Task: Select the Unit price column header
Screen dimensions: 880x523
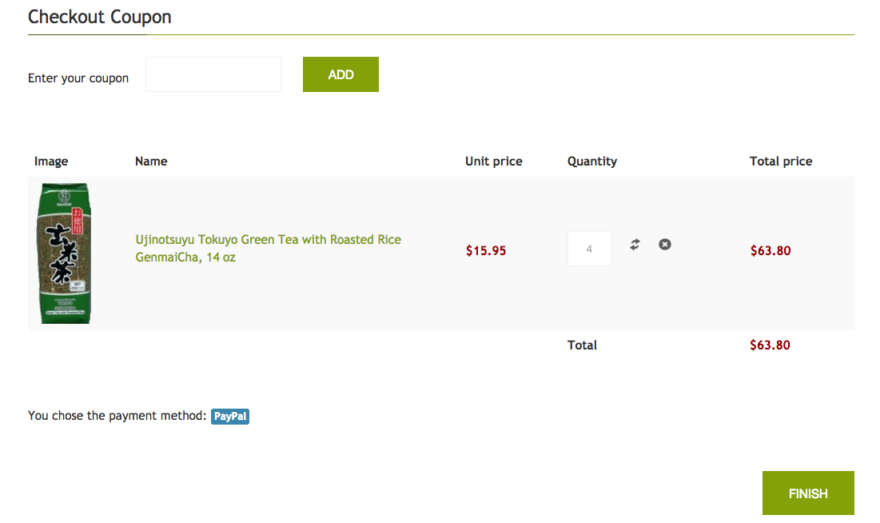Action: click(493, 162)
